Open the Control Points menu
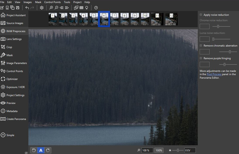The image size is (239, 154). pos(53,2)
